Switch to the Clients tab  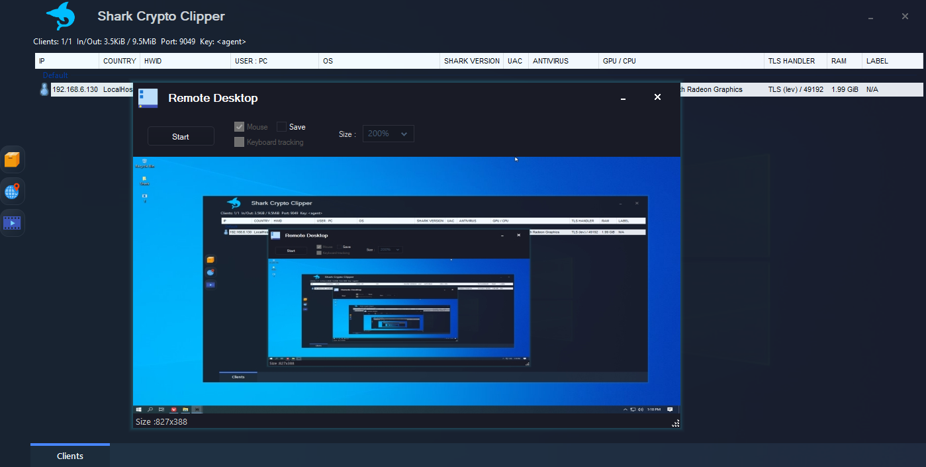[x=69, y=456]
